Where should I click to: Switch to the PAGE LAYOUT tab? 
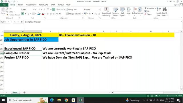(31, 5)
